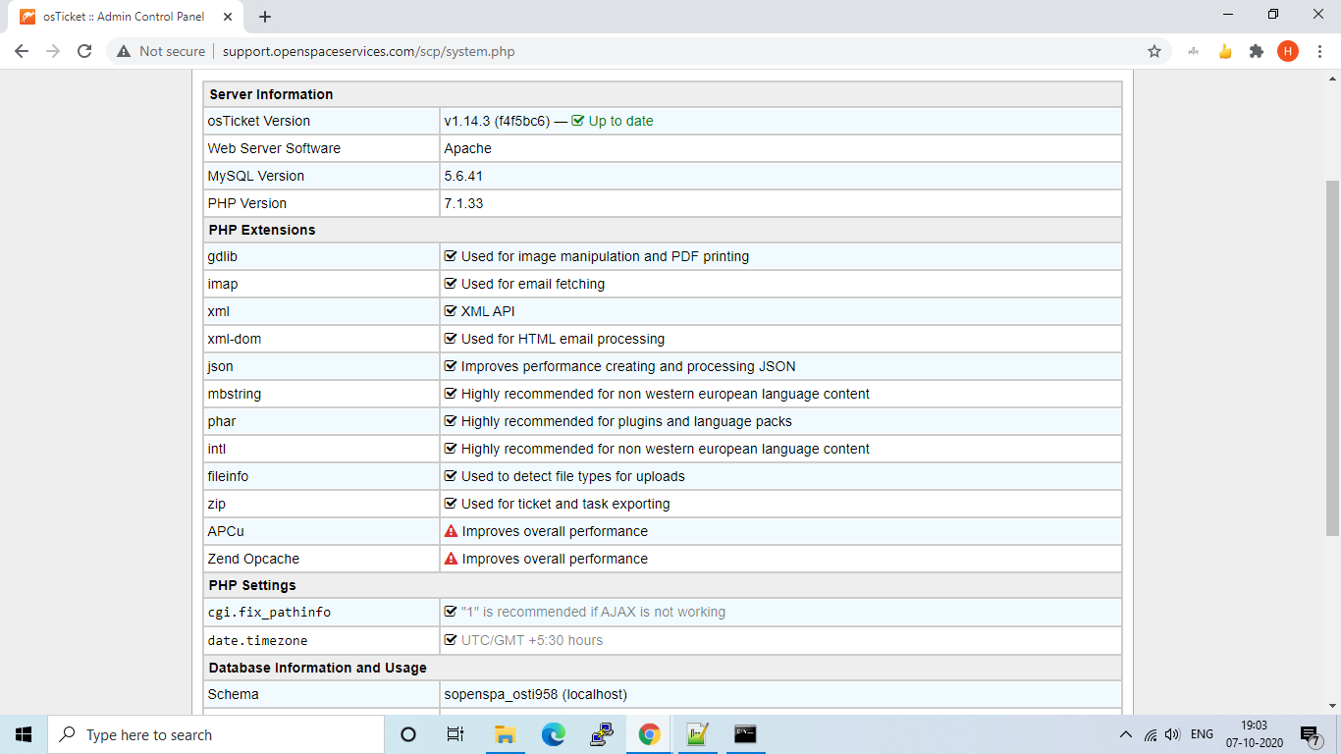
Task: Click the green Up to date check icon
Action: pos(578,121)
